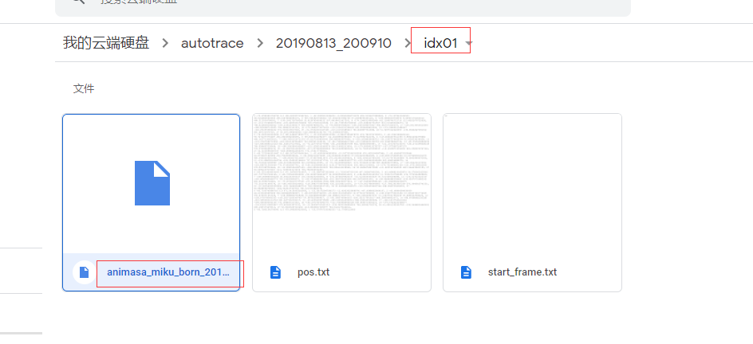The image size is (753, 344).
Task: Select the animasa_miku_born file name
Action: tap(168, 272)
